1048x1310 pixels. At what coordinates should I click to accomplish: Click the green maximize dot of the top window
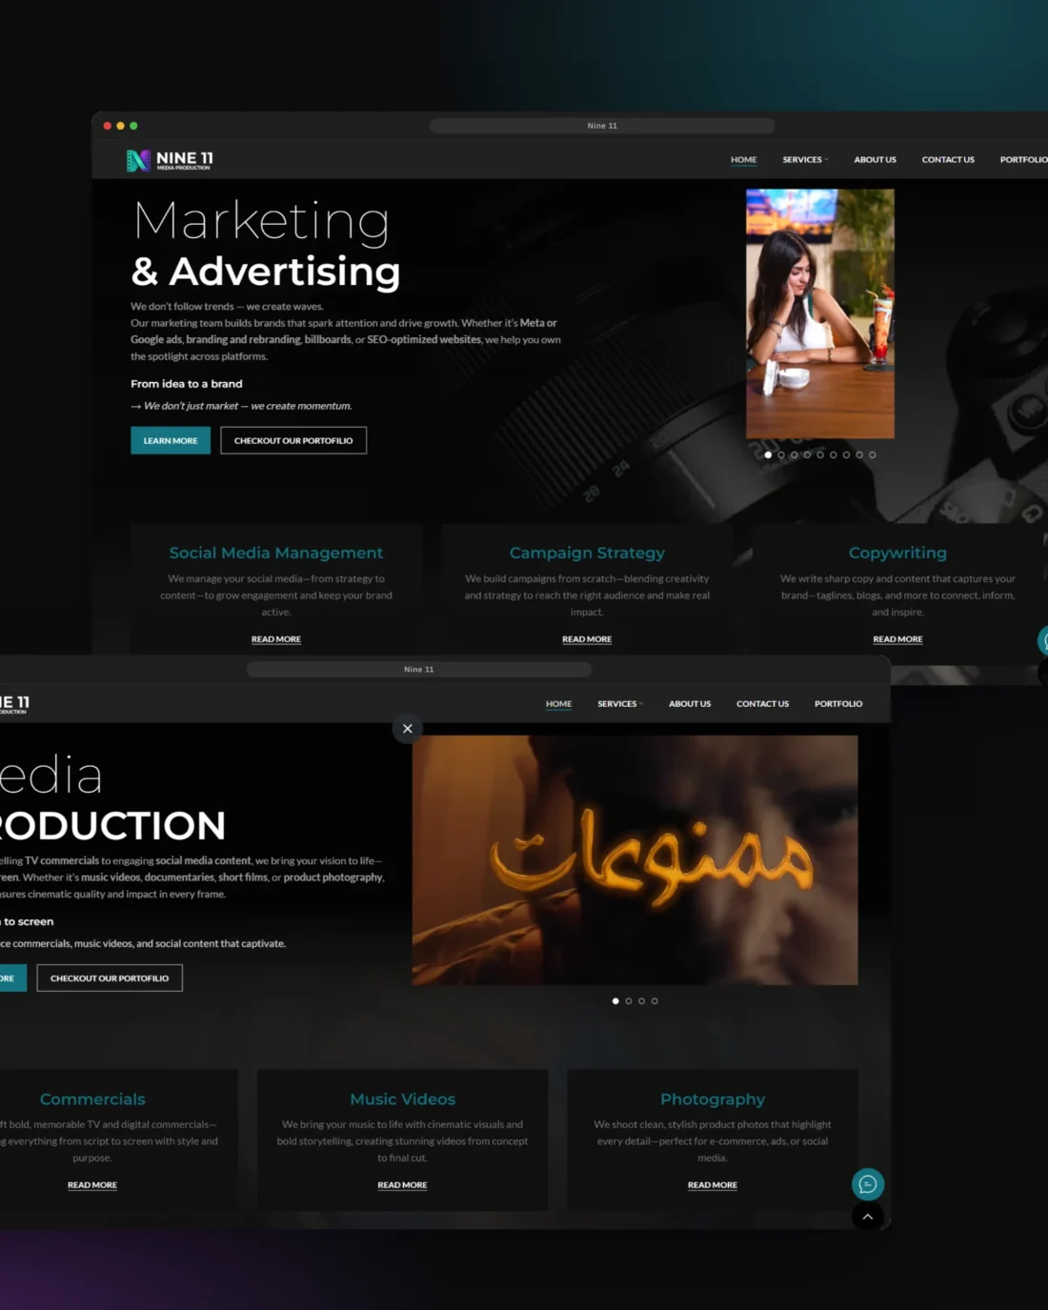point(133,126)
